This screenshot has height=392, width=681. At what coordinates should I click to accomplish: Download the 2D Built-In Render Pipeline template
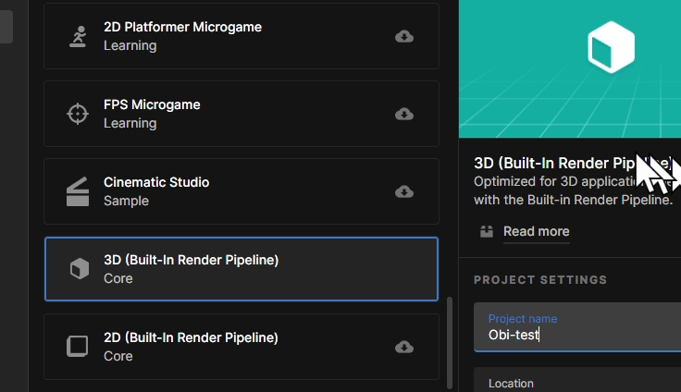click(x=403, y=347)
